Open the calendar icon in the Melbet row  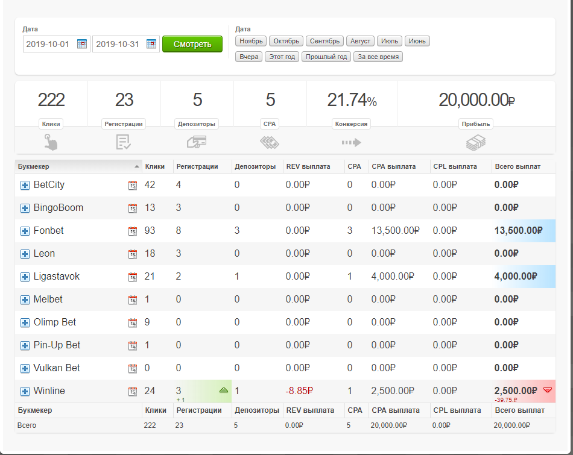tap(133, 300)
